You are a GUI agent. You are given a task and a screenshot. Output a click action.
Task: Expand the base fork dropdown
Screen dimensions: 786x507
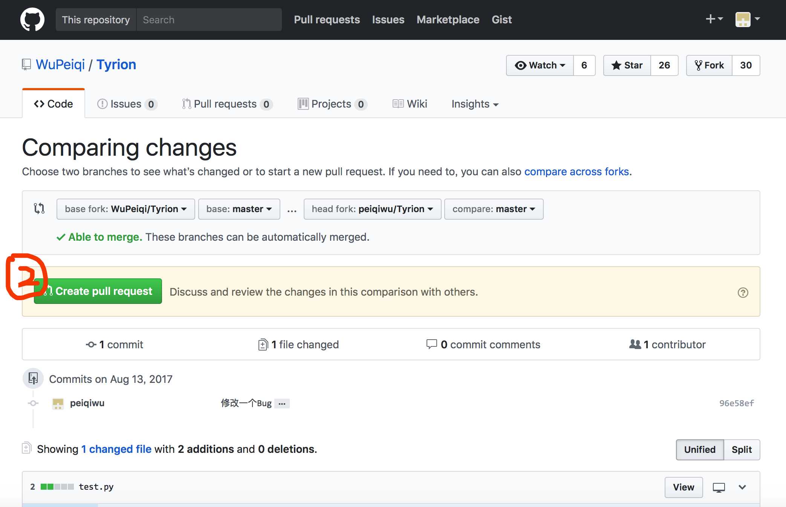(x=124, y=209)
